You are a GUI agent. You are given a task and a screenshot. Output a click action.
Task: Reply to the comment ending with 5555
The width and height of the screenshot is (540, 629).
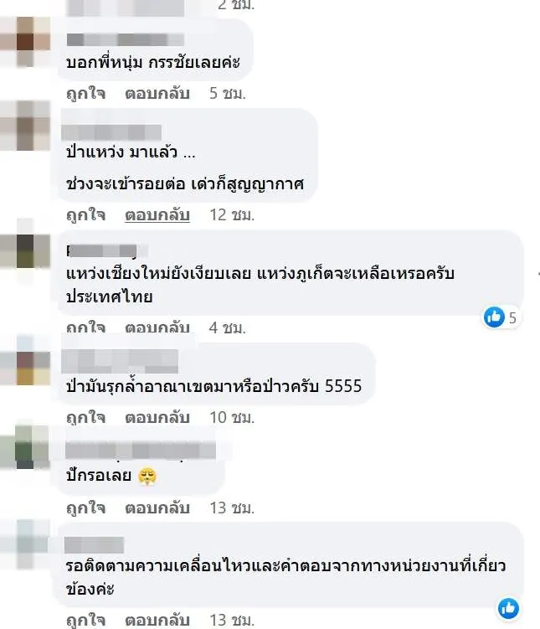pyautogui.click(x=157, y=418)
